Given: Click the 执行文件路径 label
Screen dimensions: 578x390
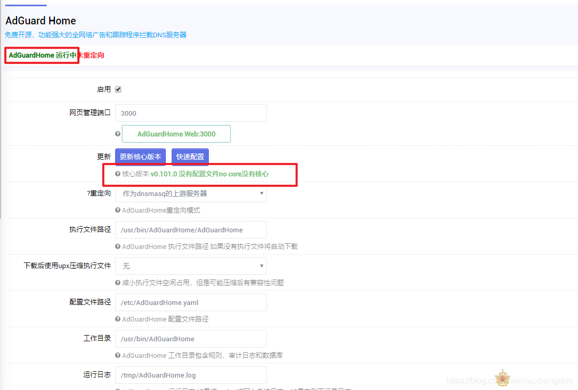Looking at the screenshot, I should tap(90, 229).
